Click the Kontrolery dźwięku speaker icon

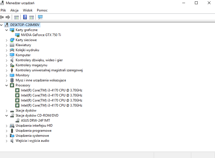12,60
